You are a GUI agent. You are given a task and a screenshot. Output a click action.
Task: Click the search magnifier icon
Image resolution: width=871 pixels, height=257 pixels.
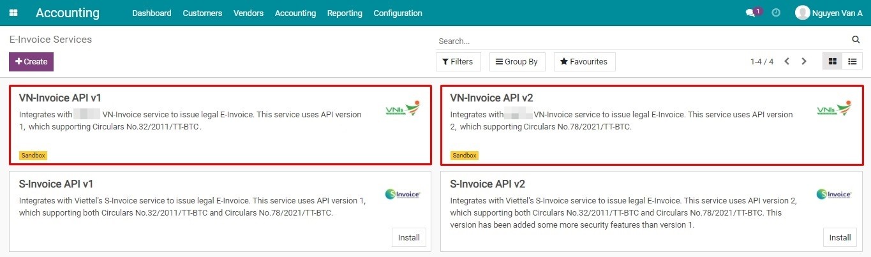pos(856,40)
